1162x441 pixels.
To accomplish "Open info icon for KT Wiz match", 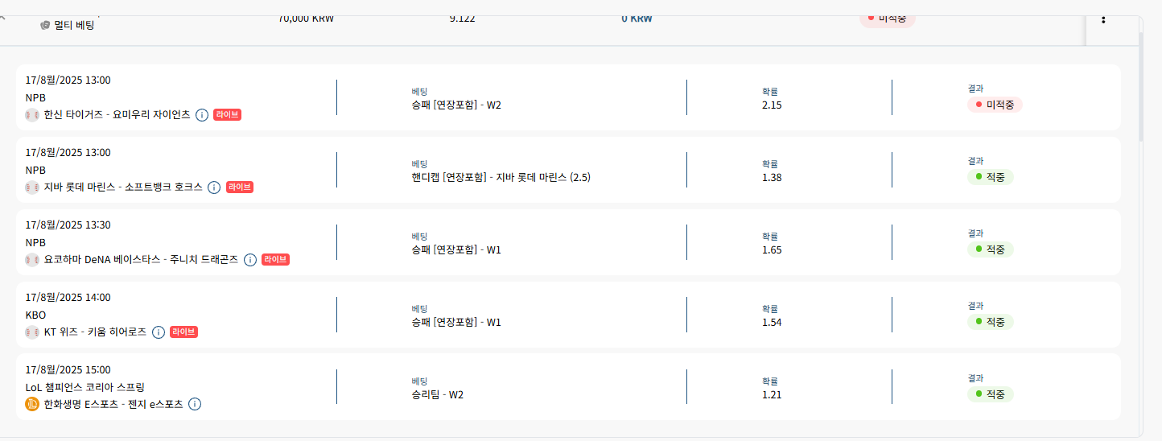I will [x=159, y=332].
